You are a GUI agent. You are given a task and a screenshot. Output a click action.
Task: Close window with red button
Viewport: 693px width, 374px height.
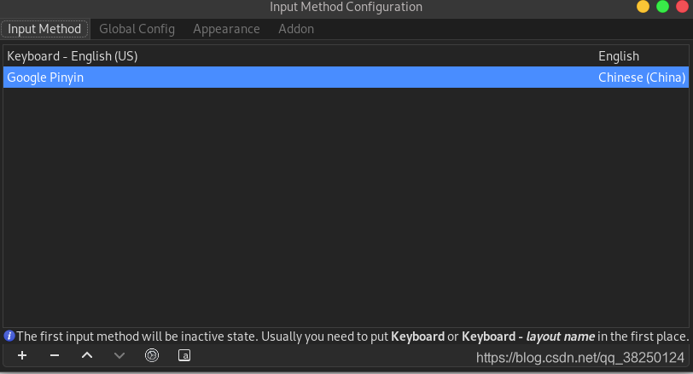pyautogui.click(x=683, y=7)
